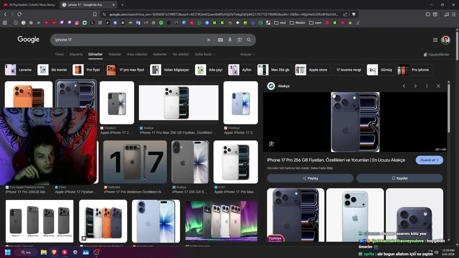This screenshot has width=459, height=258.
Task: Go to Google homepage via the logo
Action: [x=28, y=39]
